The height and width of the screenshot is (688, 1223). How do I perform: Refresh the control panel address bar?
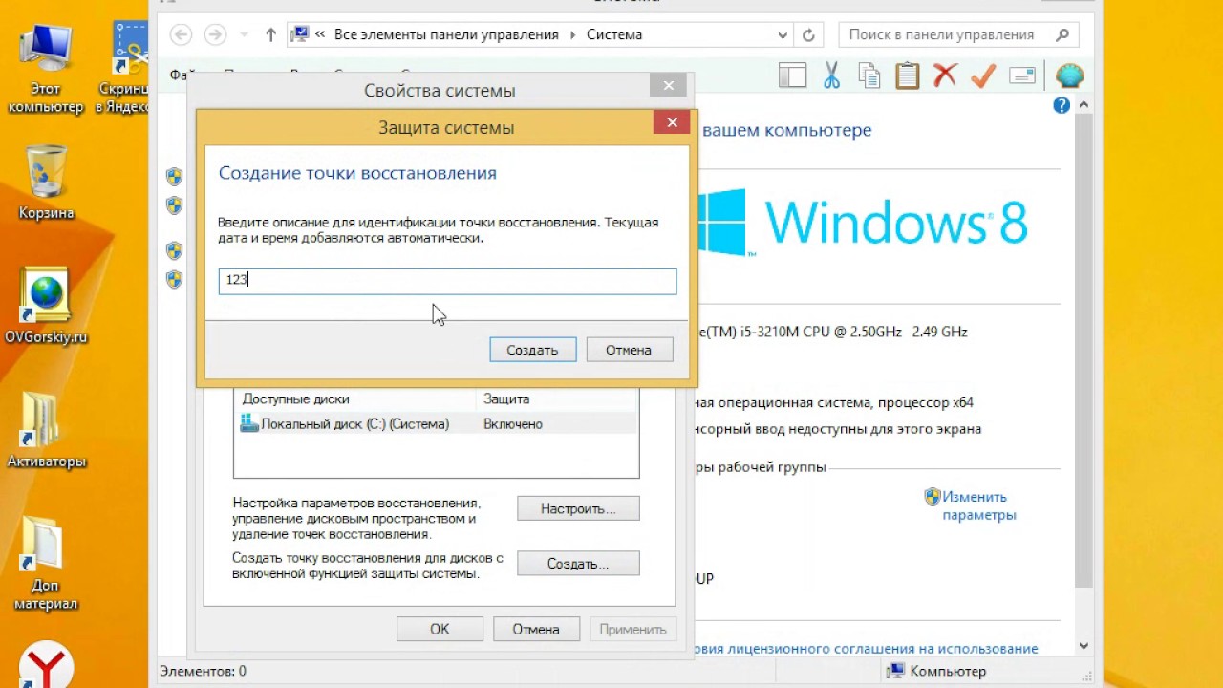808,35
